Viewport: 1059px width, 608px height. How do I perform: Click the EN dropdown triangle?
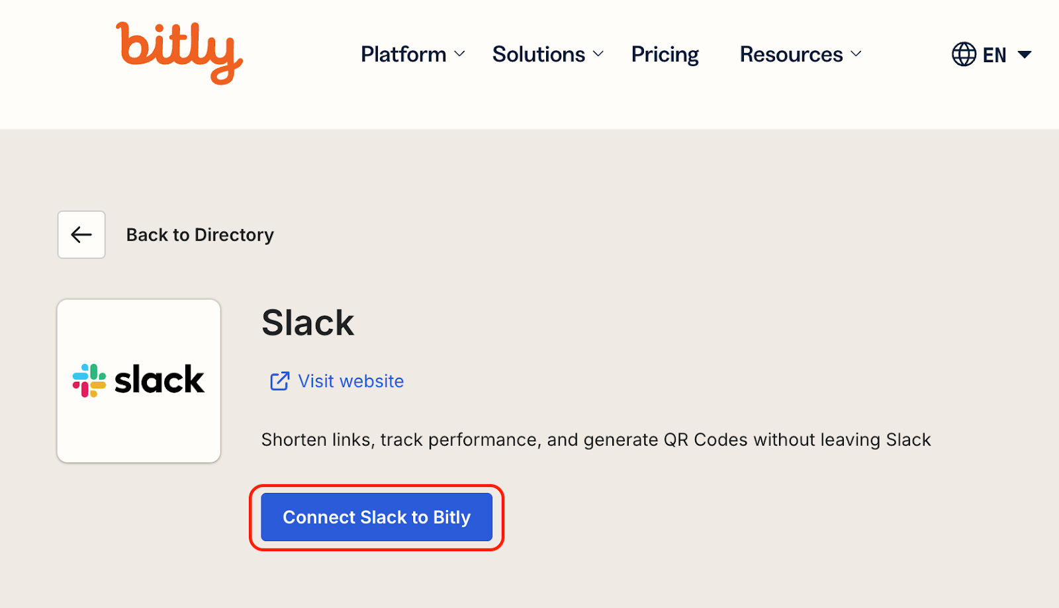tap(1025, 54)
